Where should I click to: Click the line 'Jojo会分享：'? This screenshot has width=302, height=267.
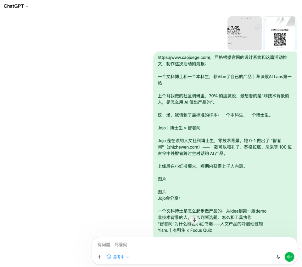[169, 198]
